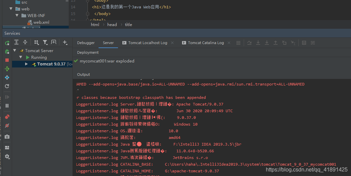Click the red Stop server button
Screen dimensions: 351x176
(x=7, y=60)
